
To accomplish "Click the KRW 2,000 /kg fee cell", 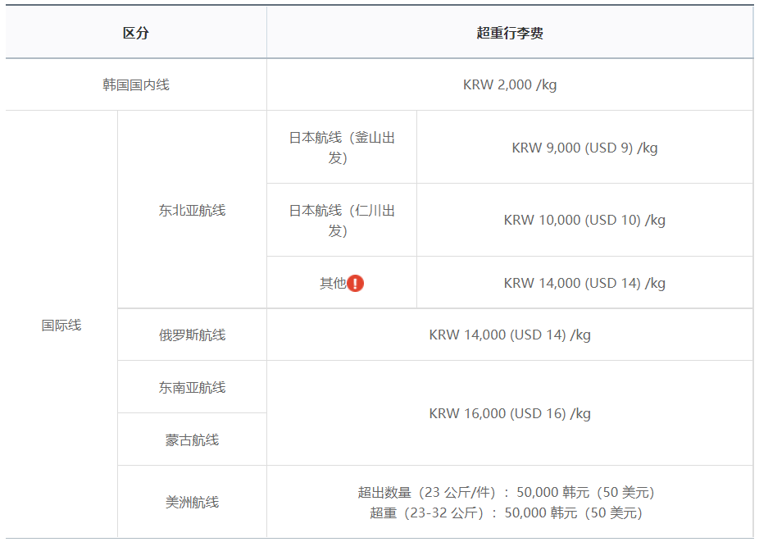I will pyautogui.click(x=510, y=84).
